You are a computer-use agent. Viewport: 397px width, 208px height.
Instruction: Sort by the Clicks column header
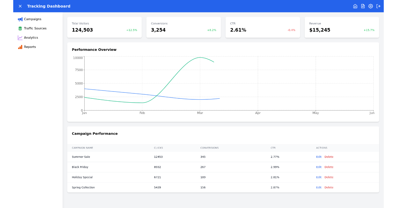click(158, 148)
